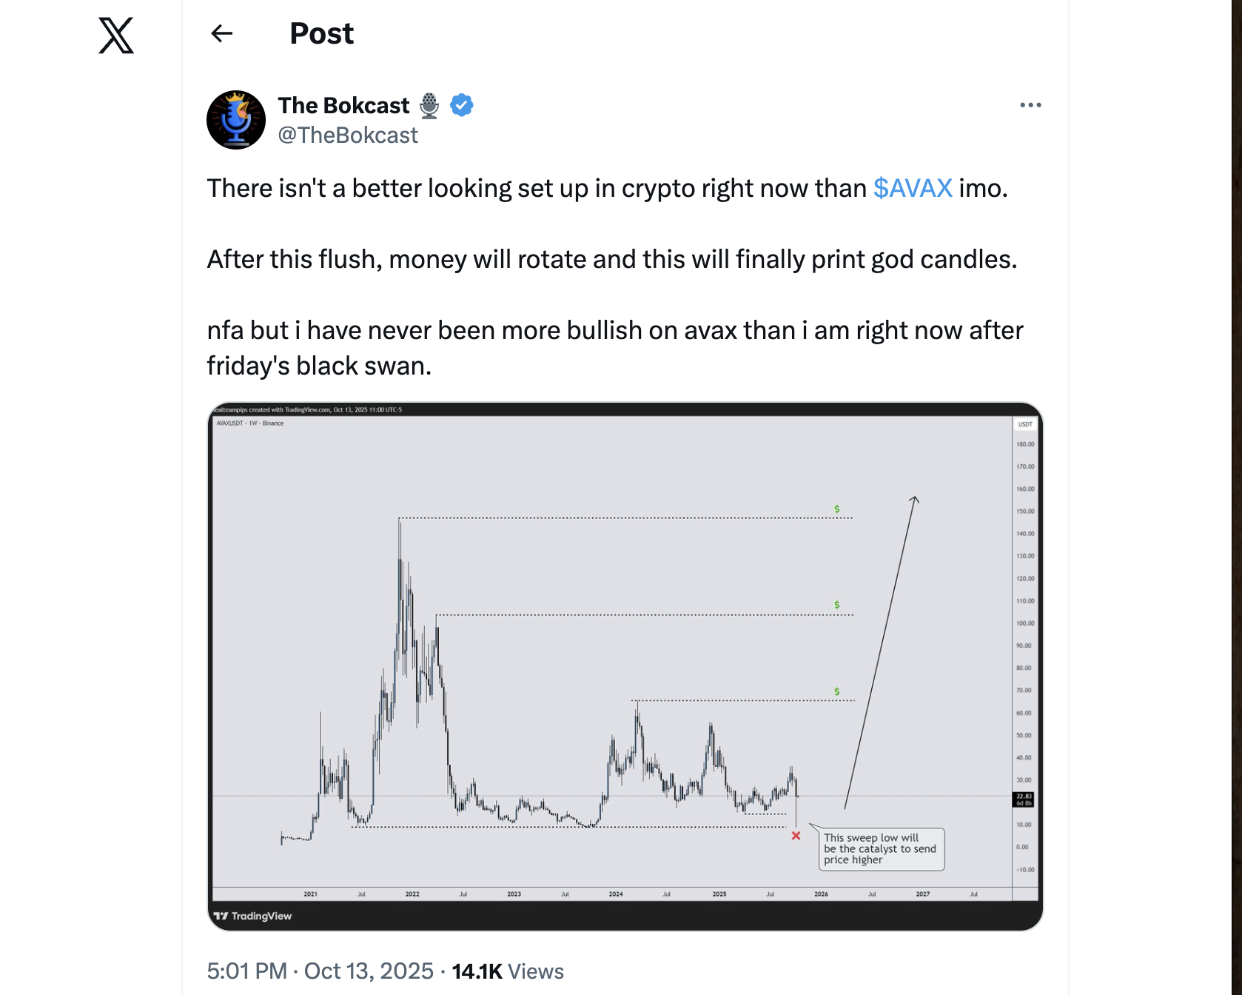Open the $AVAX cashtag link
This screenshot has width=1242, height=995.
[912, 188]
